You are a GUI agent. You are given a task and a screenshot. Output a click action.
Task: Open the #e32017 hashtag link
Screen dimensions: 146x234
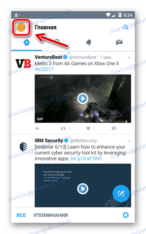(44, 69)
